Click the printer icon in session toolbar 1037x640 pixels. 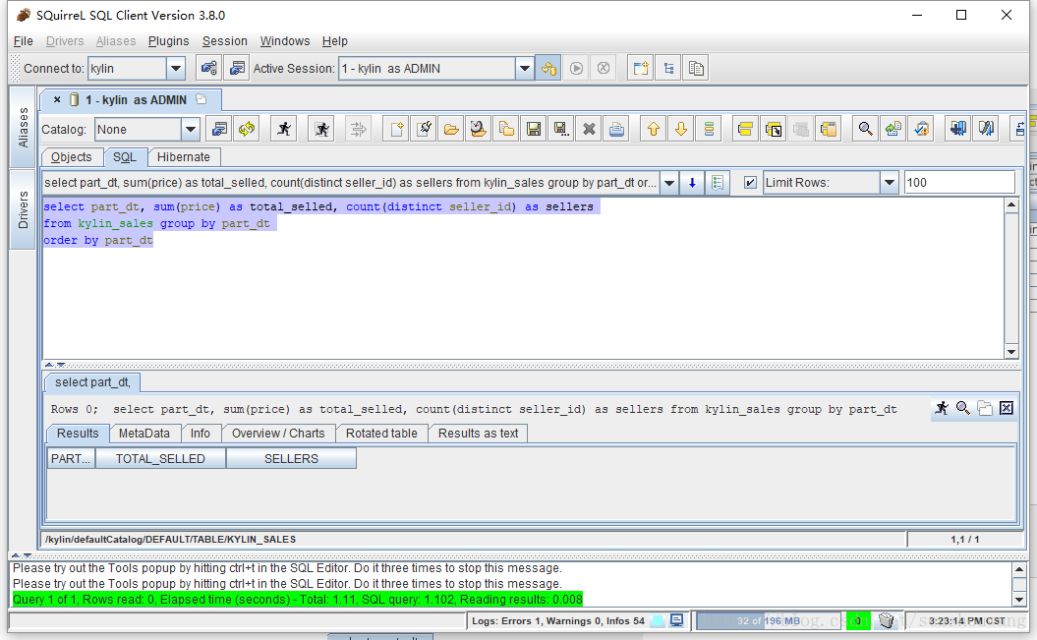[x=616, y=129]
